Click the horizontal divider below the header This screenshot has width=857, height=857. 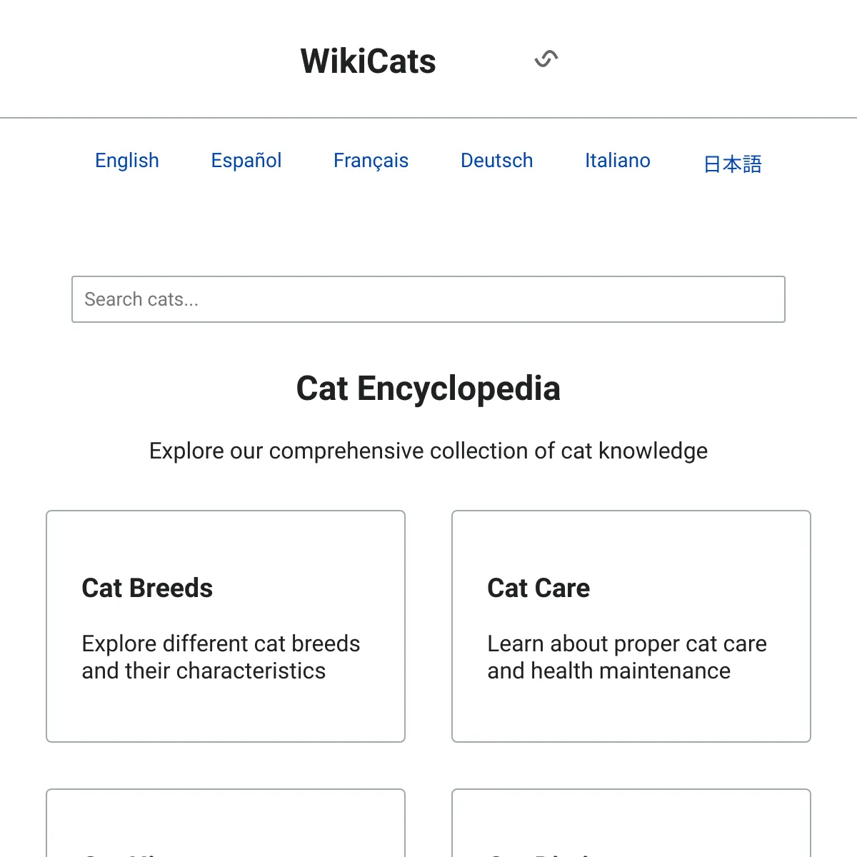coord(428,118)
